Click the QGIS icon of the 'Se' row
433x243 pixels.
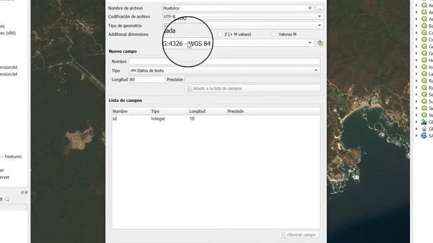[x=424, y=94]
